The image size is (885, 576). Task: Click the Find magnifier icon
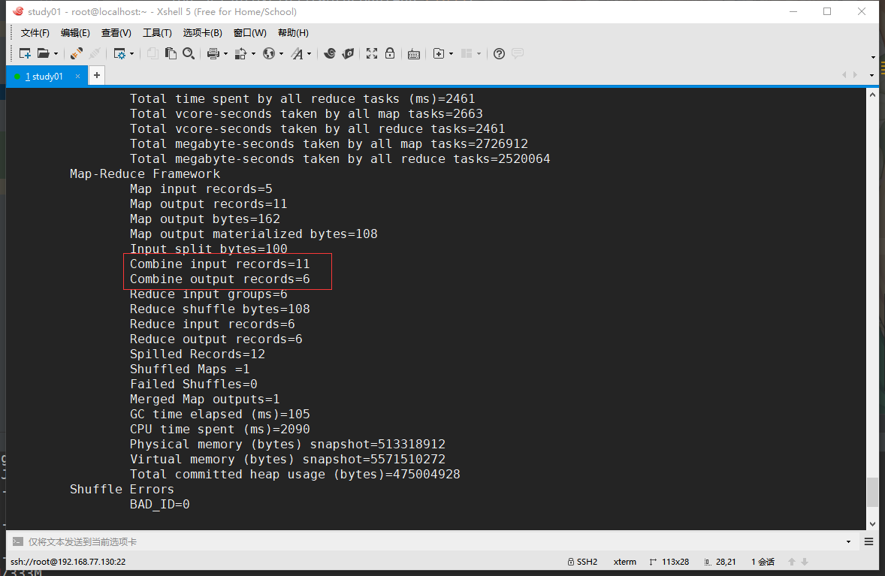click(x=189, y=53)
